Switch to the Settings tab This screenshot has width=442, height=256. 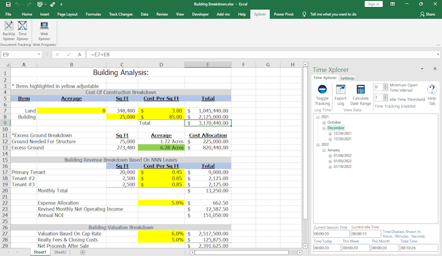point(347,78)
